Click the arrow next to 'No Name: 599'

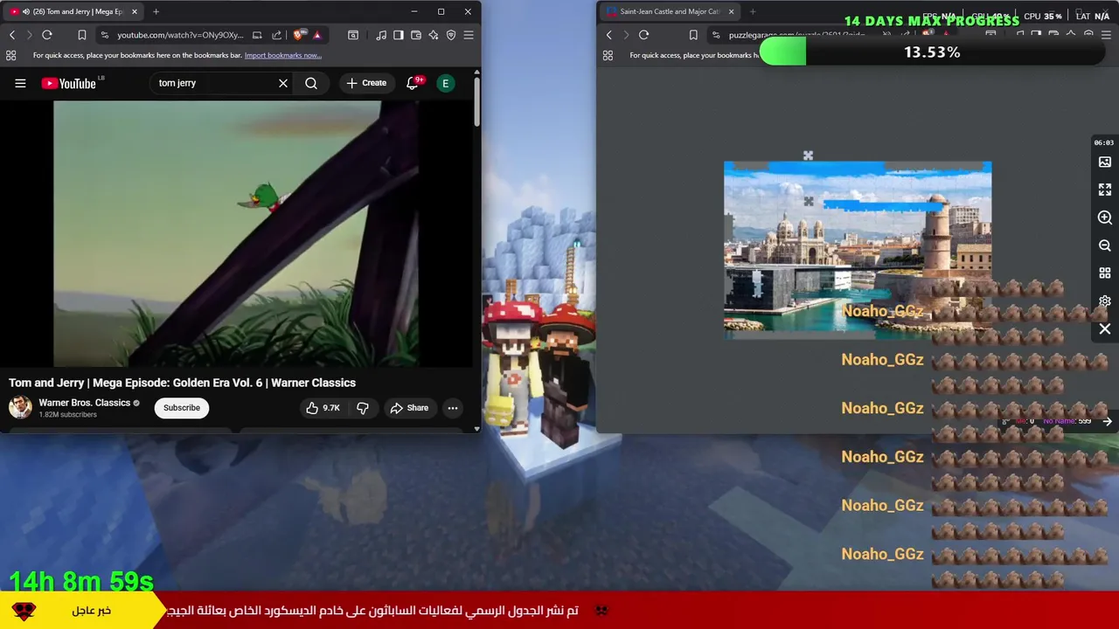coord(1107,421)
